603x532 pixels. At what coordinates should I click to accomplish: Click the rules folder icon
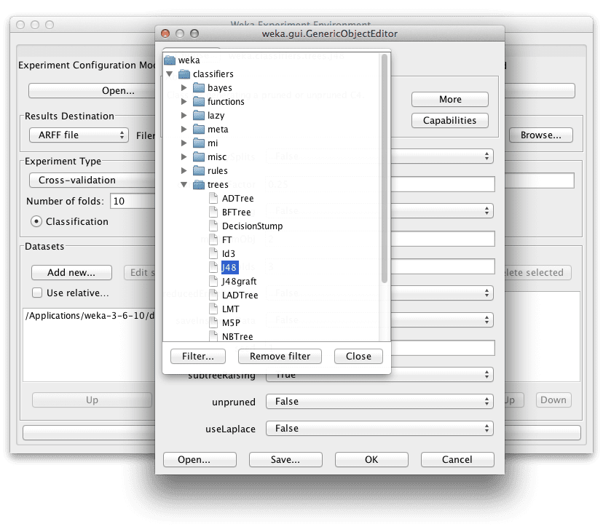199,171
